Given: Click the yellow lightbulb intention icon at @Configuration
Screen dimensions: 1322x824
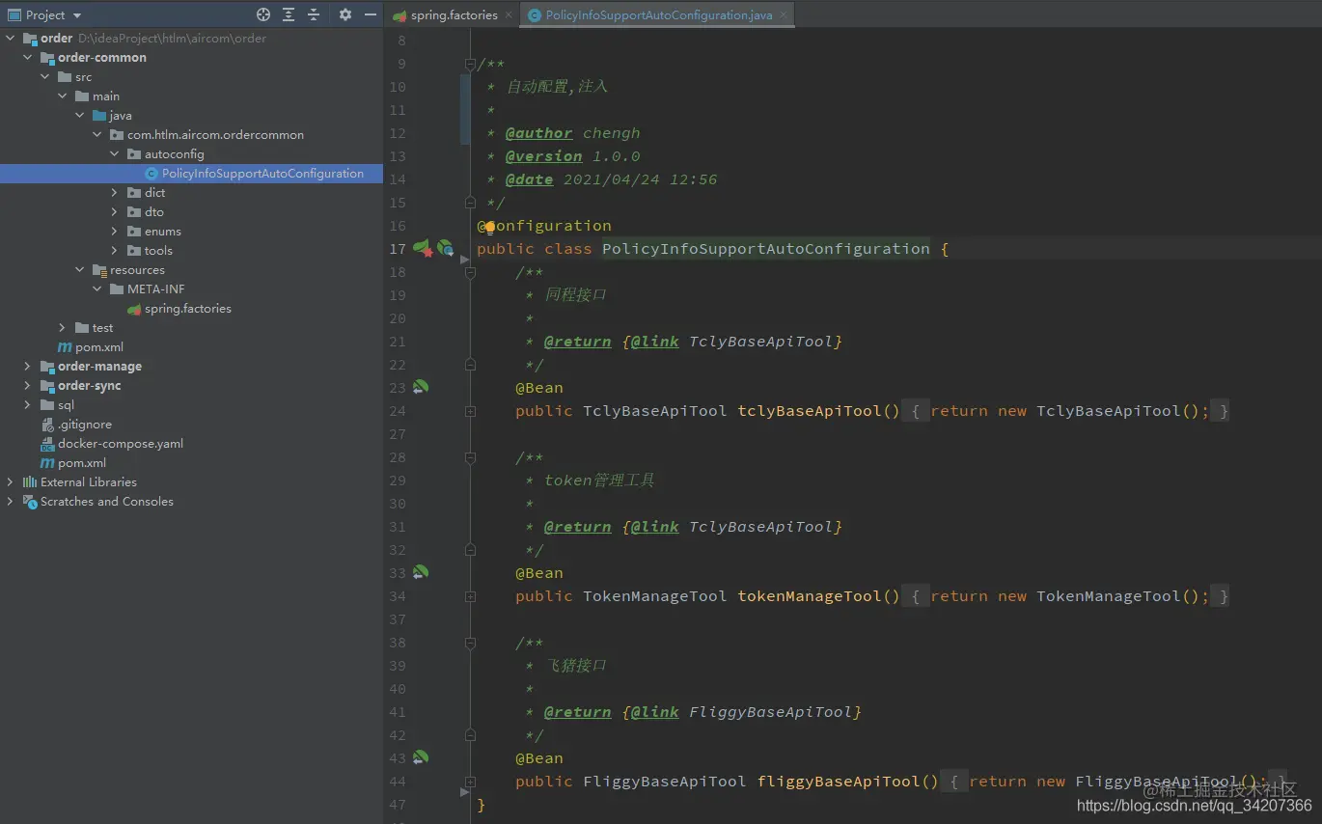Looking at the screenshot, I should tap(489, 227).
